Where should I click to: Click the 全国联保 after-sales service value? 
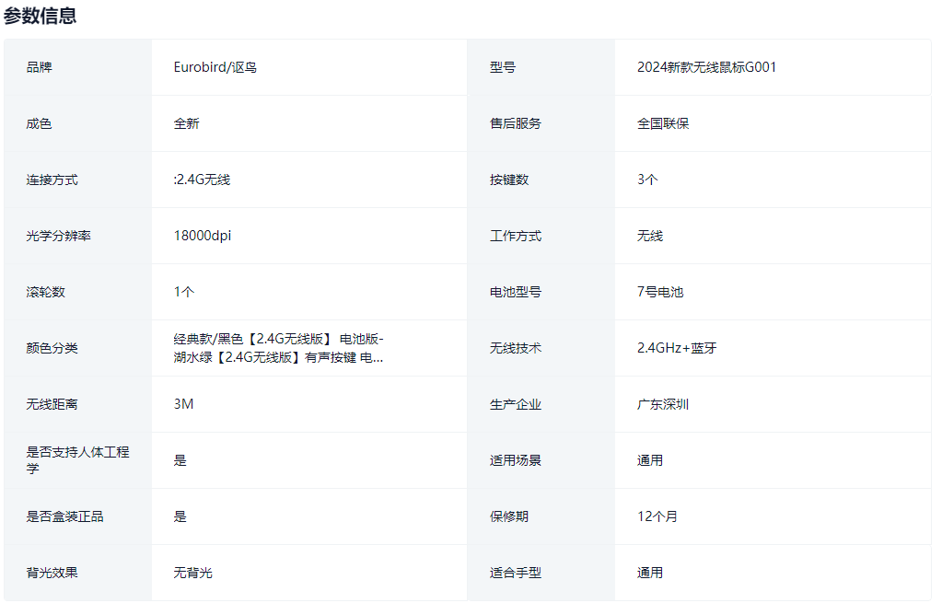662,123
